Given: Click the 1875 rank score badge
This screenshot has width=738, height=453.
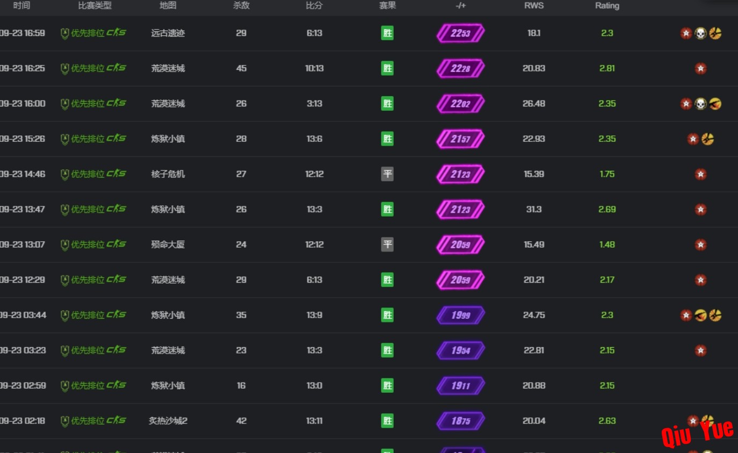Looking at the screenshot, I should [460, 421].
